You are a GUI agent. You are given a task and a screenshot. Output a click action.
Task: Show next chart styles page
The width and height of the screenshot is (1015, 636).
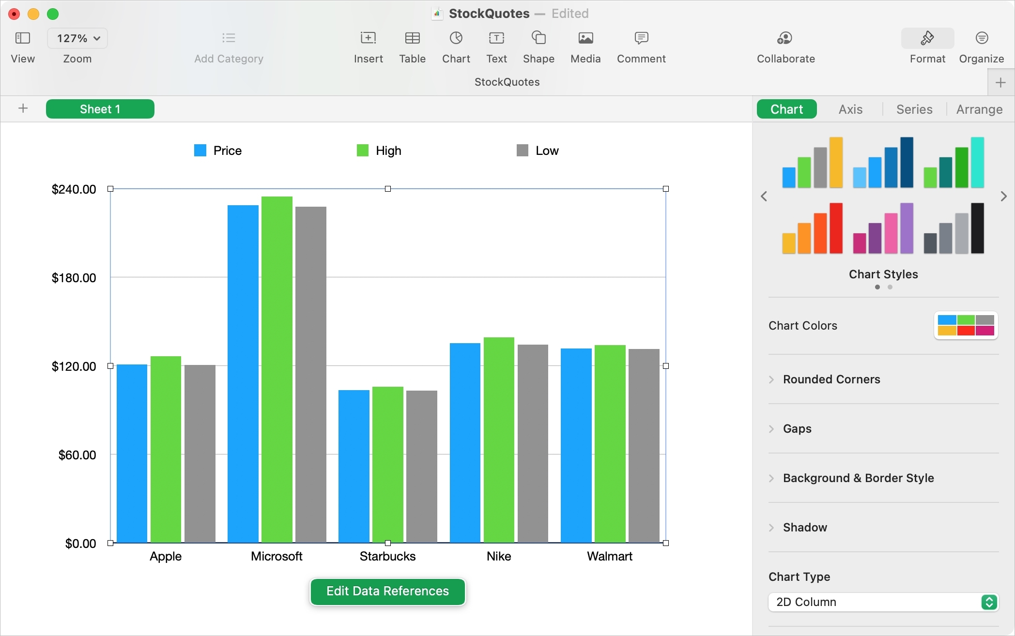(x=1003, y=196)
